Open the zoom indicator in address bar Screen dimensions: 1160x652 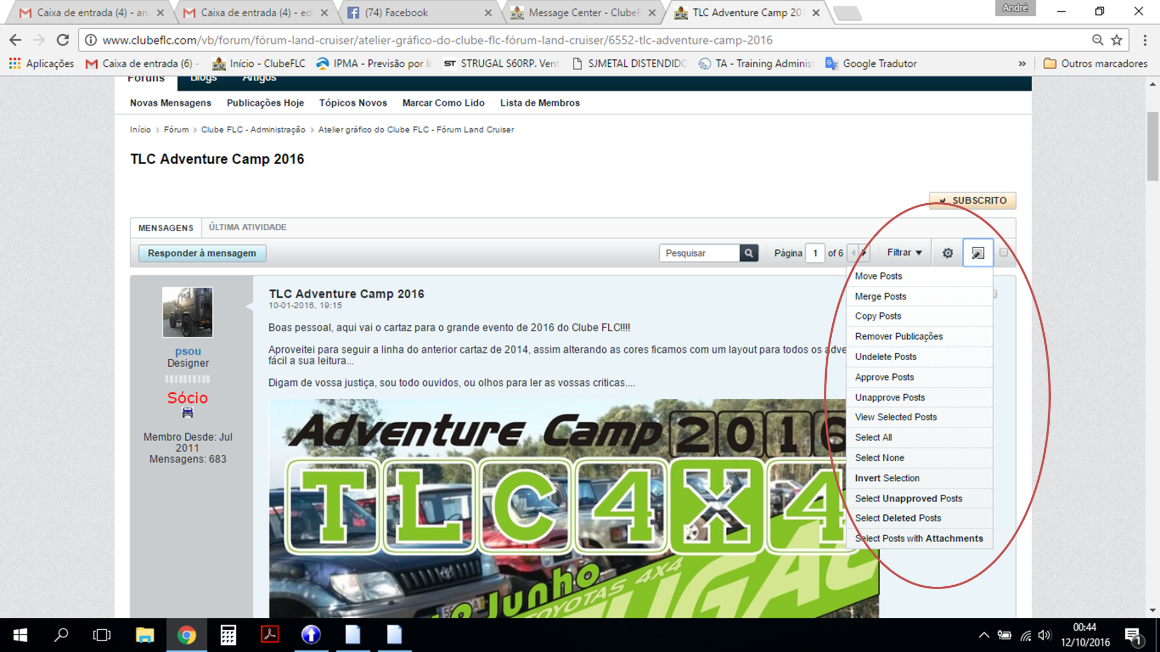click(x=1097, y=40)
